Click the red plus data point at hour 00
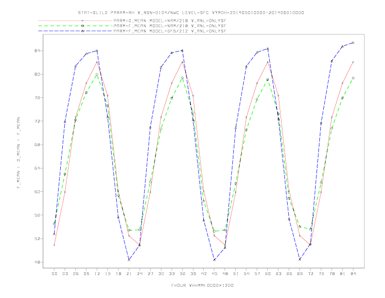This screenshot has height=298, width=385. (54, 245)
